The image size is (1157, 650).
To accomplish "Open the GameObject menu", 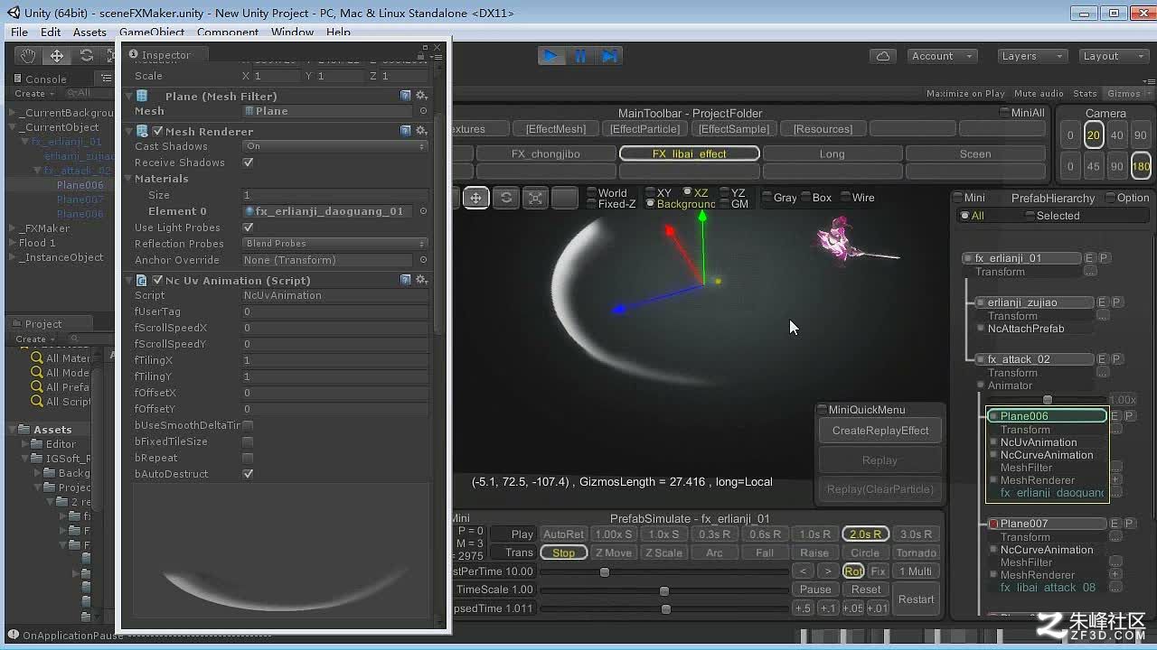I will click(152, 32).
